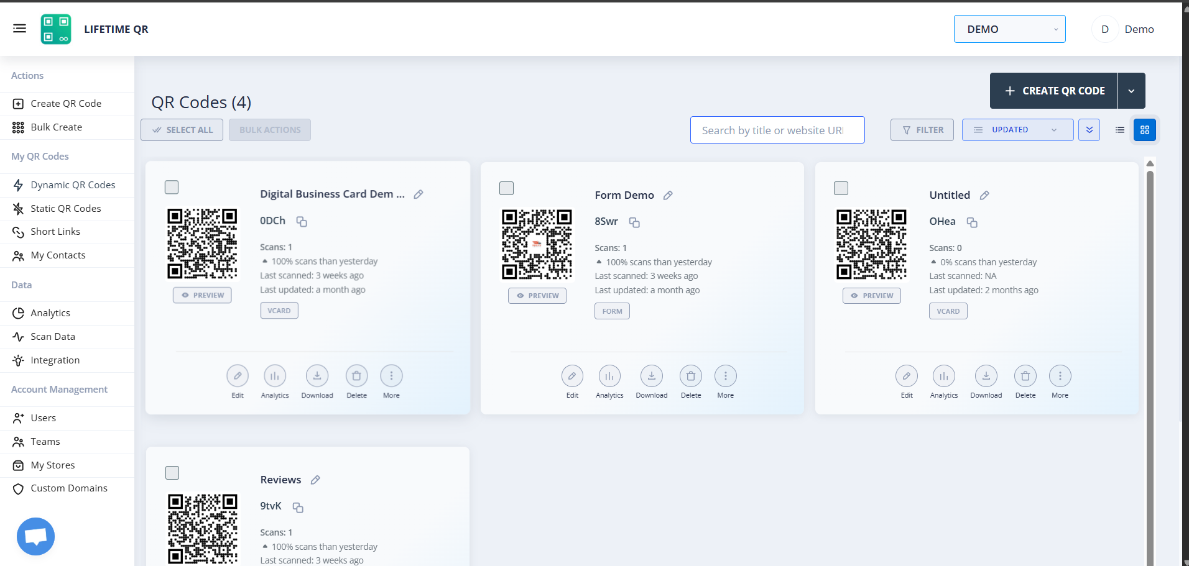This screenshot has width=1189, height=566.
Task: Go to Integration settings
Action: pyautogui.click(x=67, y=360)
